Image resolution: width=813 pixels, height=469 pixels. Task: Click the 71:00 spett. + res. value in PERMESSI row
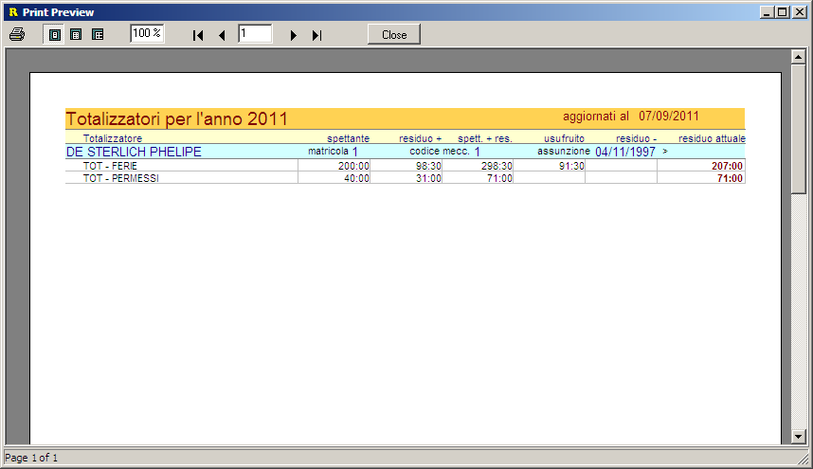(499, 178)
